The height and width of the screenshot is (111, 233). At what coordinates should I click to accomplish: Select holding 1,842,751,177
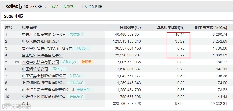click(x=129, y=76)
